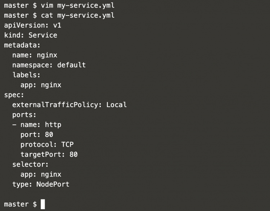The image size is (270, 211).
Task: Click the protocol: TCP line
Action: (x=47, y=145)
